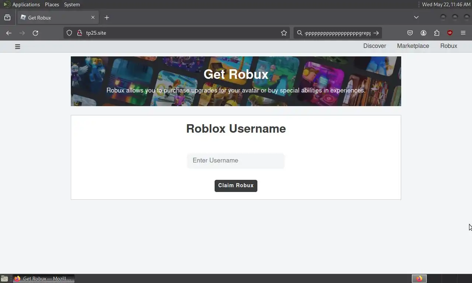
Task: Open the Firefox application menu
Action: pyautogui.click(x=463, y=33)
